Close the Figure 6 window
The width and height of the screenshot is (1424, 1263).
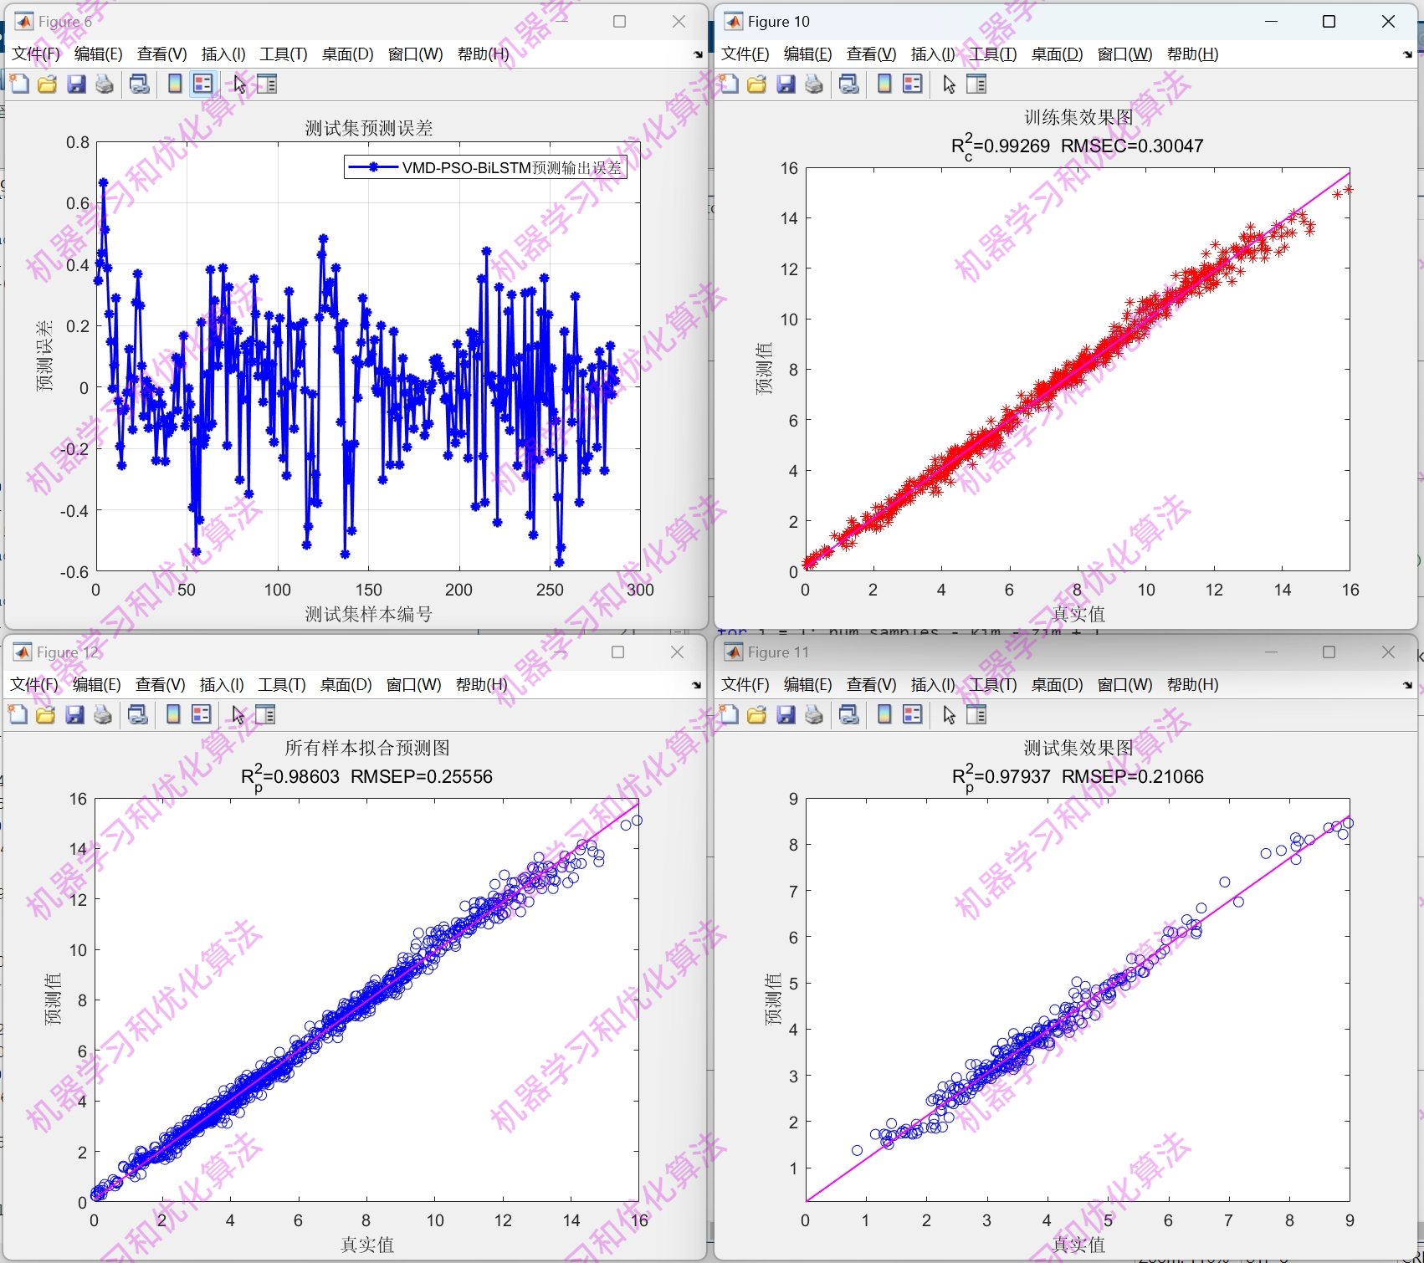point(679,22)
